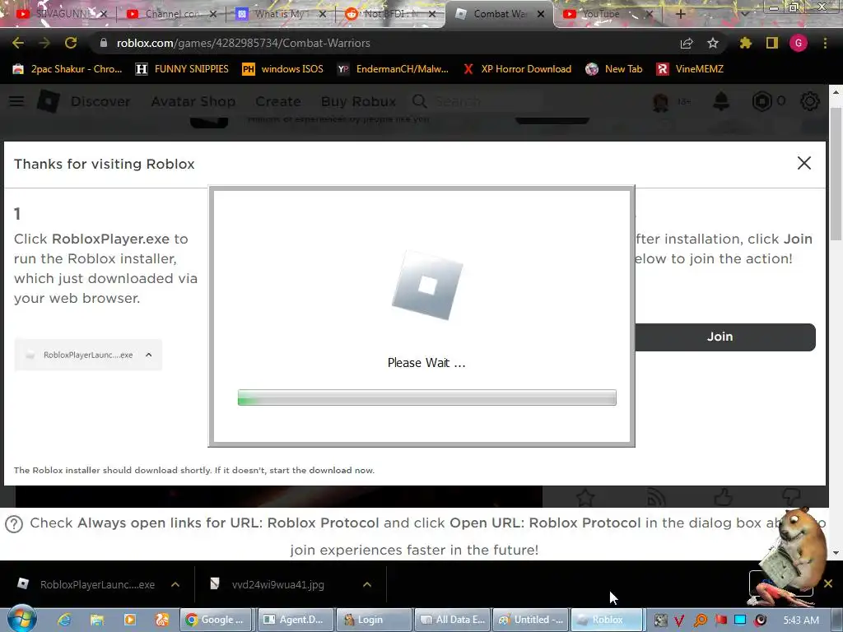
Task: Go back to the previous page
Action: click(x=18, y=43)
